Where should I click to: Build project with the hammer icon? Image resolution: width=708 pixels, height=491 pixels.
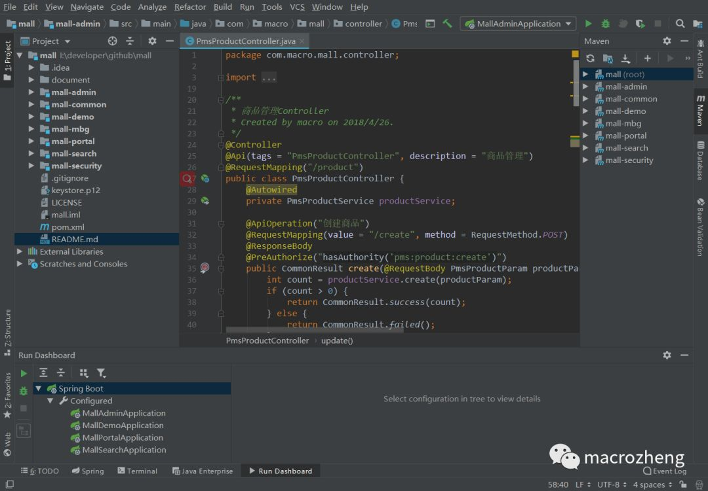pos(448,24)
